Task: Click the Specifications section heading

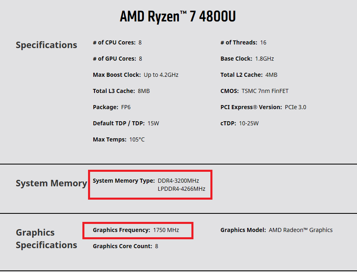Action: pyautogui.click(x=46, y=45)
